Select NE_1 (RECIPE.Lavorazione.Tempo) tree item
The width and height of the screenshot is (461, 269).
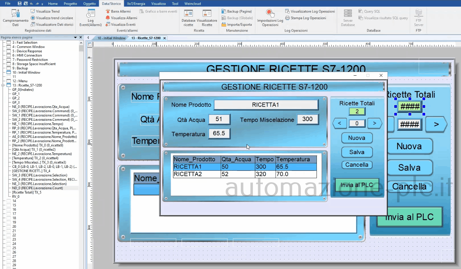37,124
